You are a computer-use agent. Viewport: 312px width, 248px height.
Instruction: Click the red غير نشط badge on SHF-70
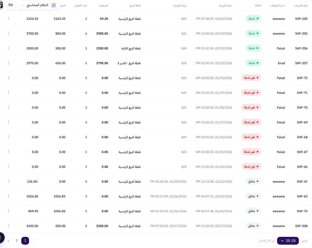coord(251,107)
